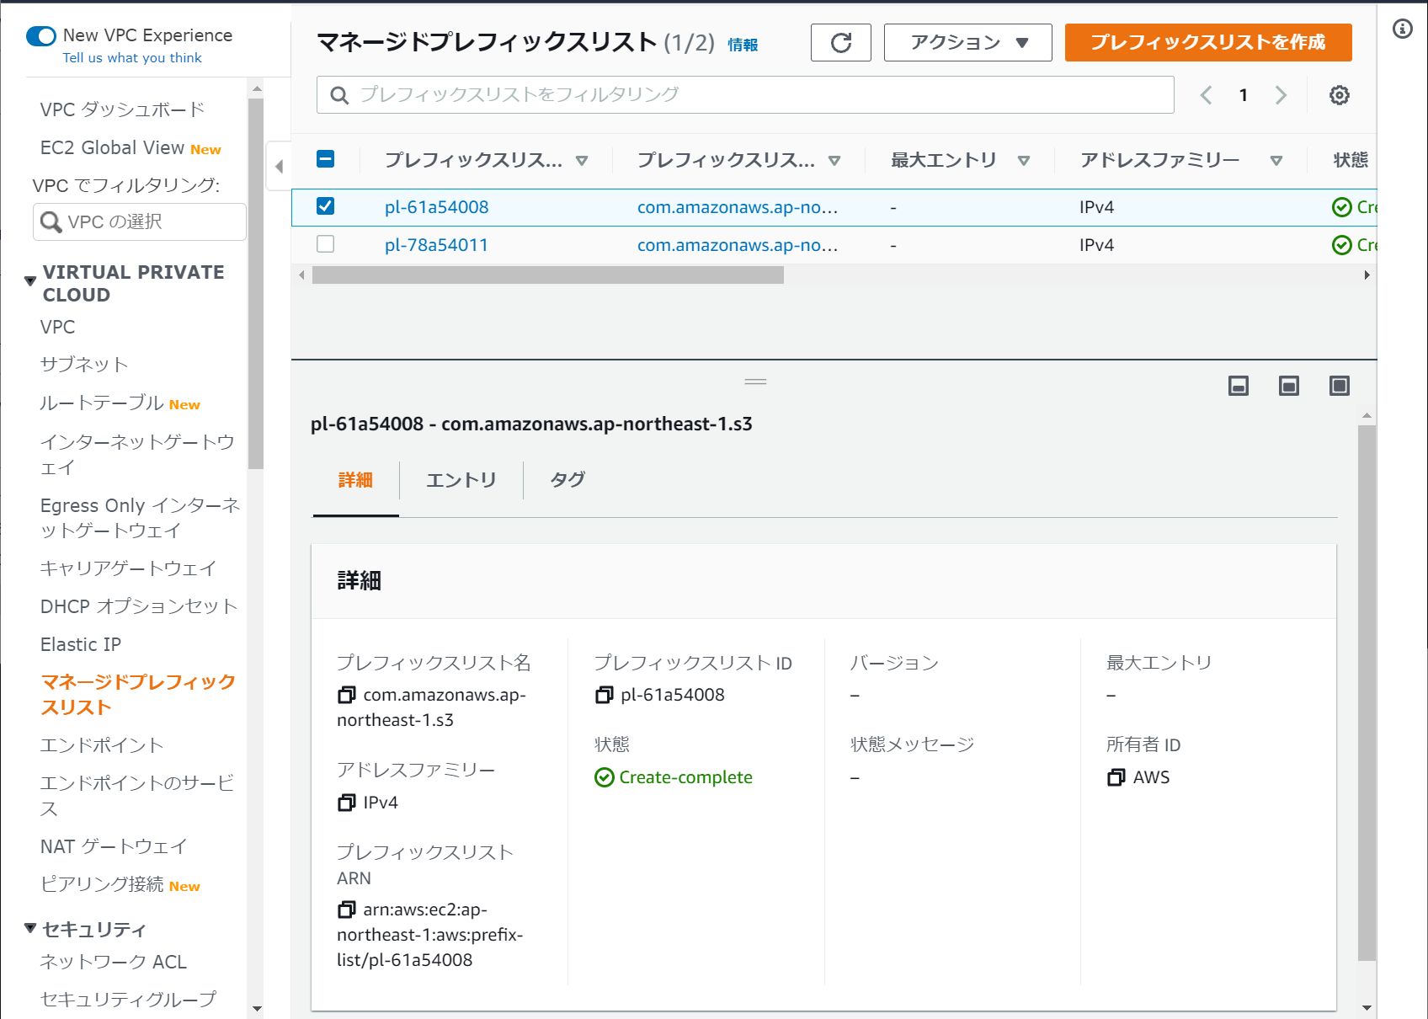Click the refresh prefix lists icon button
The width and height of the screenshot is (1428, 1019).
tap(840, 42)
